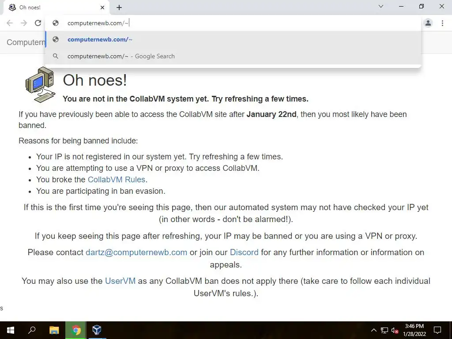The width and height of the screenshot is (452, 339).
Task: Click the bold 'January 22nd' text
Action: [x=271, y=114]
